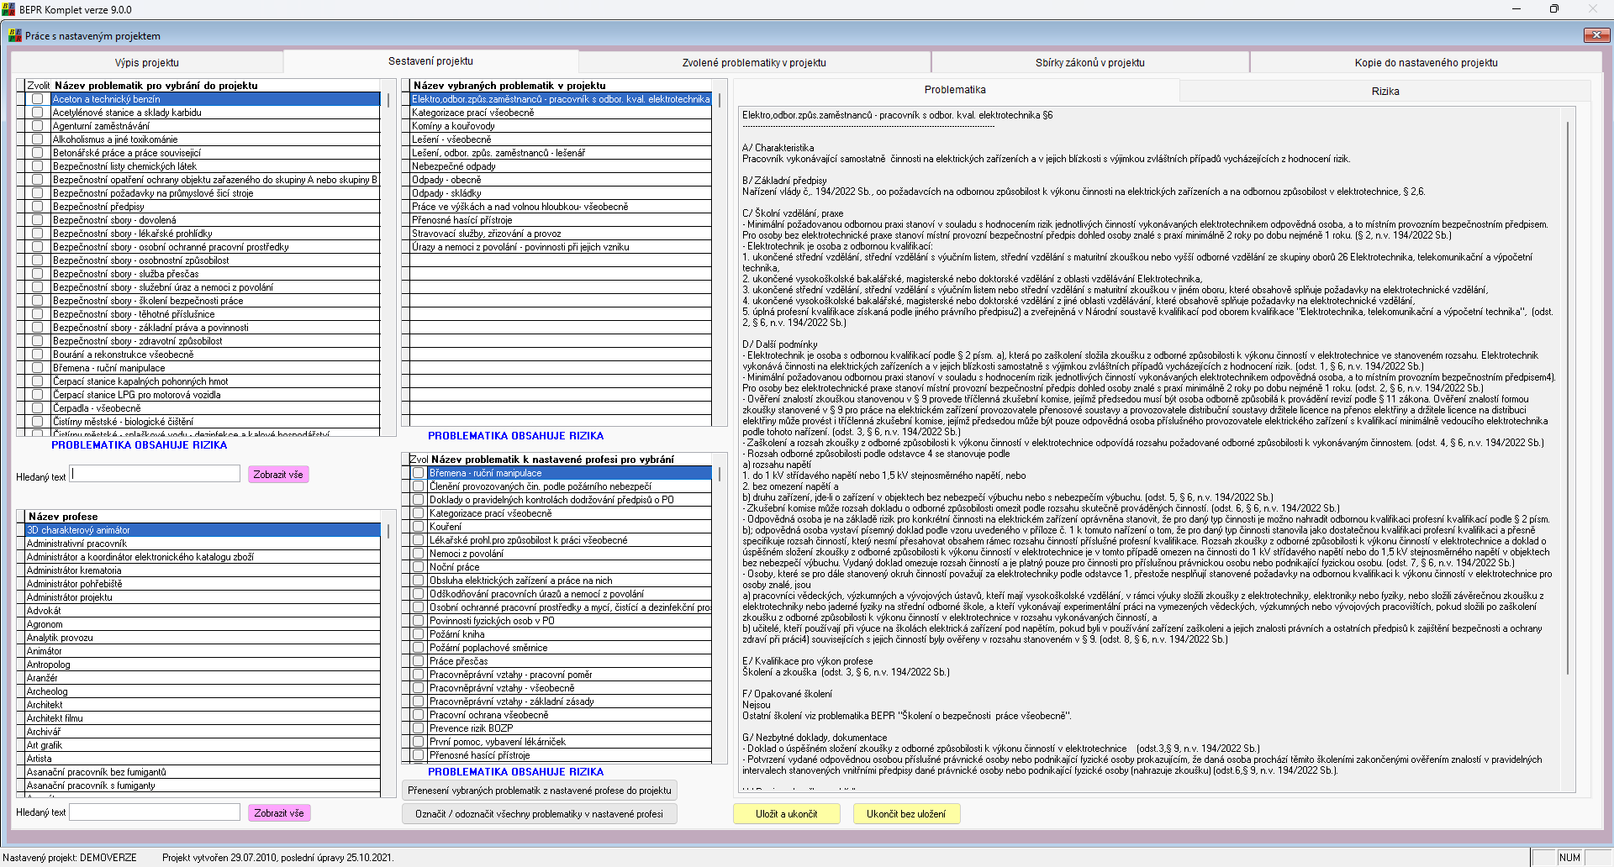
Task: Select 'Přenosné hasící přístroje' in selected problematics
Action: [560, 220]
